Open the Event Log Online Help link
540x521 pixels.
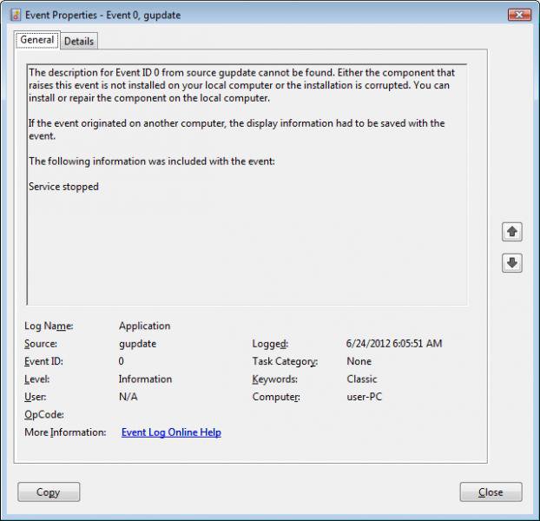pos(171,432)
